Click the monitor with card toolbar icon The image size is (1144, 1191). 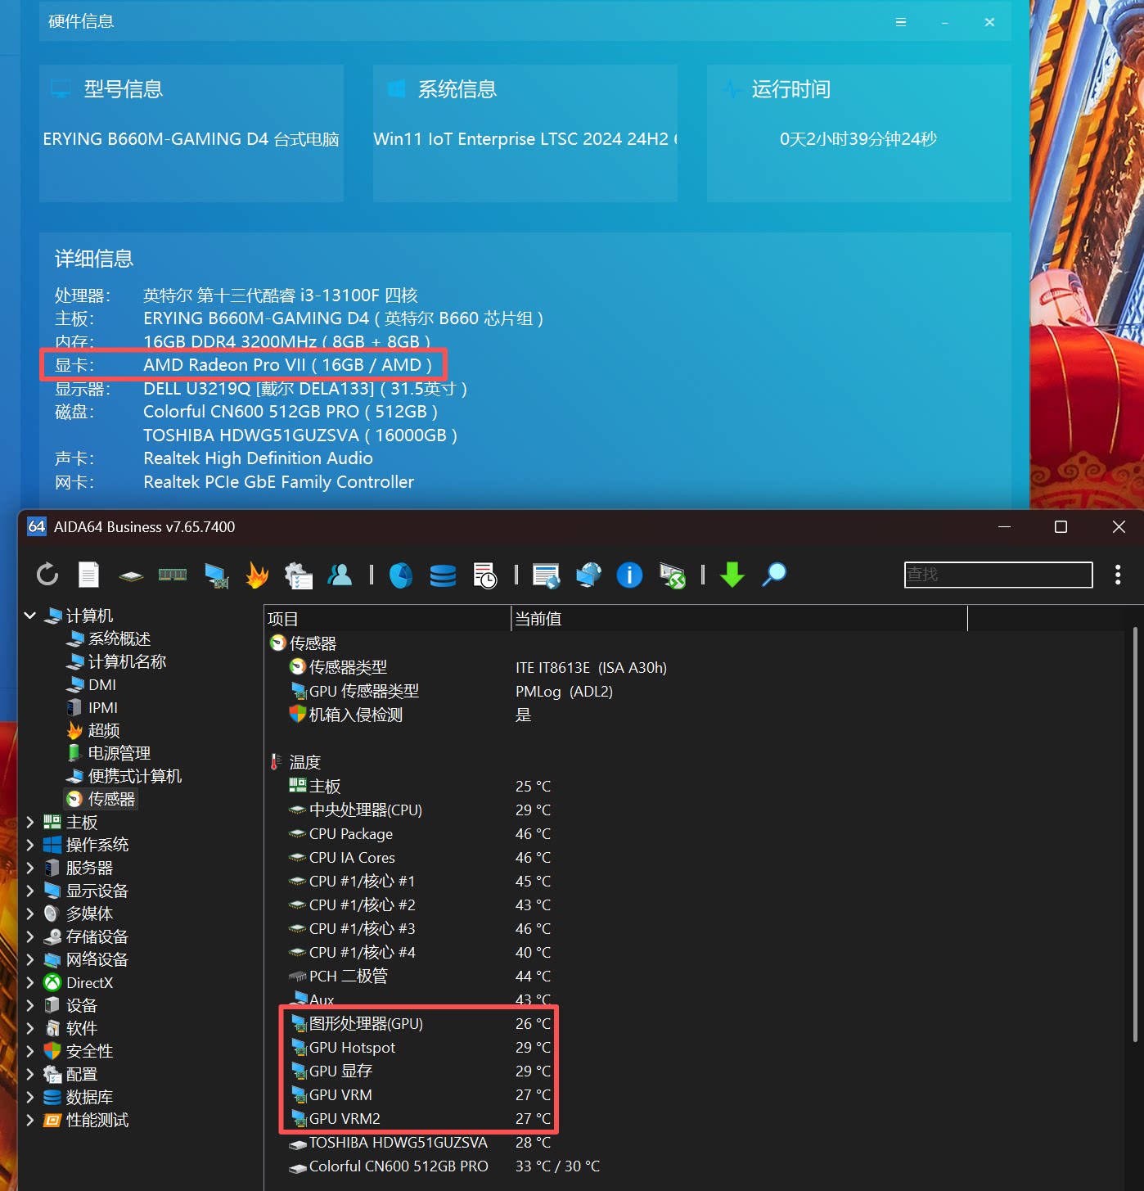pos(216,575)
